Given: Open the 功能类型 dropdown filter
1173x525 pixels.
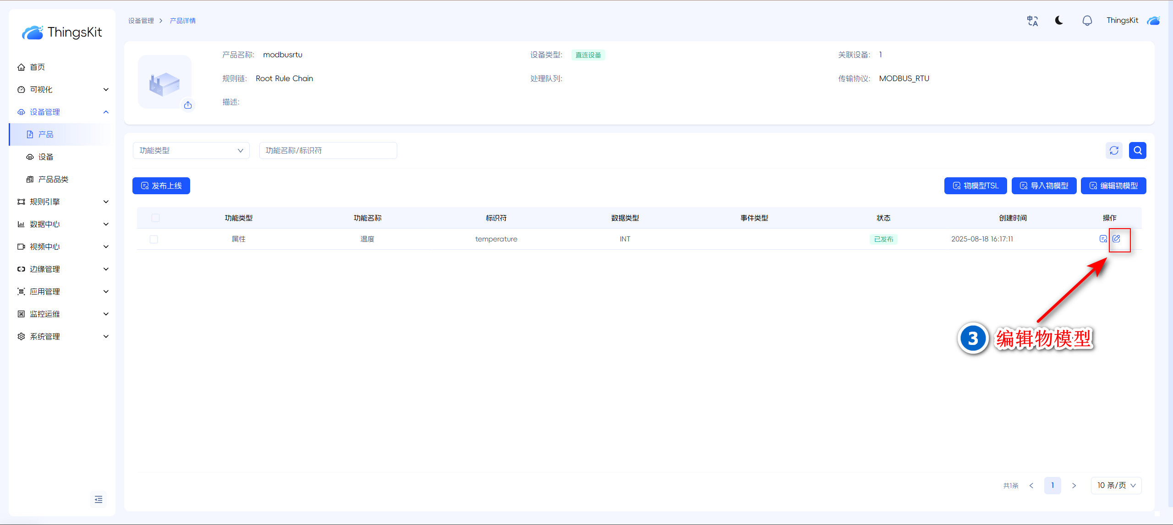Looking at the screenshot, I should [191, 150].
